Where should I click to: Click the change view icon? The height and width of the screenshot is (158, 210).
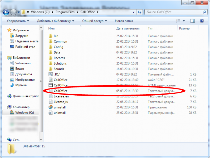click(178, 21)
